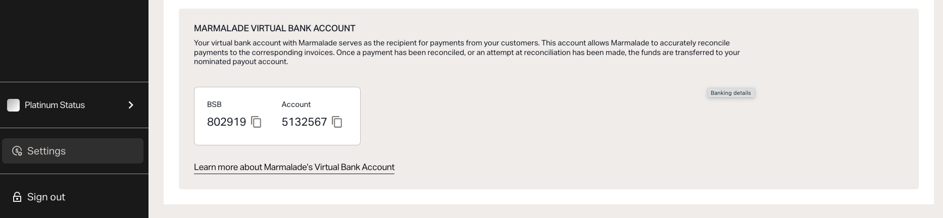Click the Banking details tooltip

pos(730,93)
